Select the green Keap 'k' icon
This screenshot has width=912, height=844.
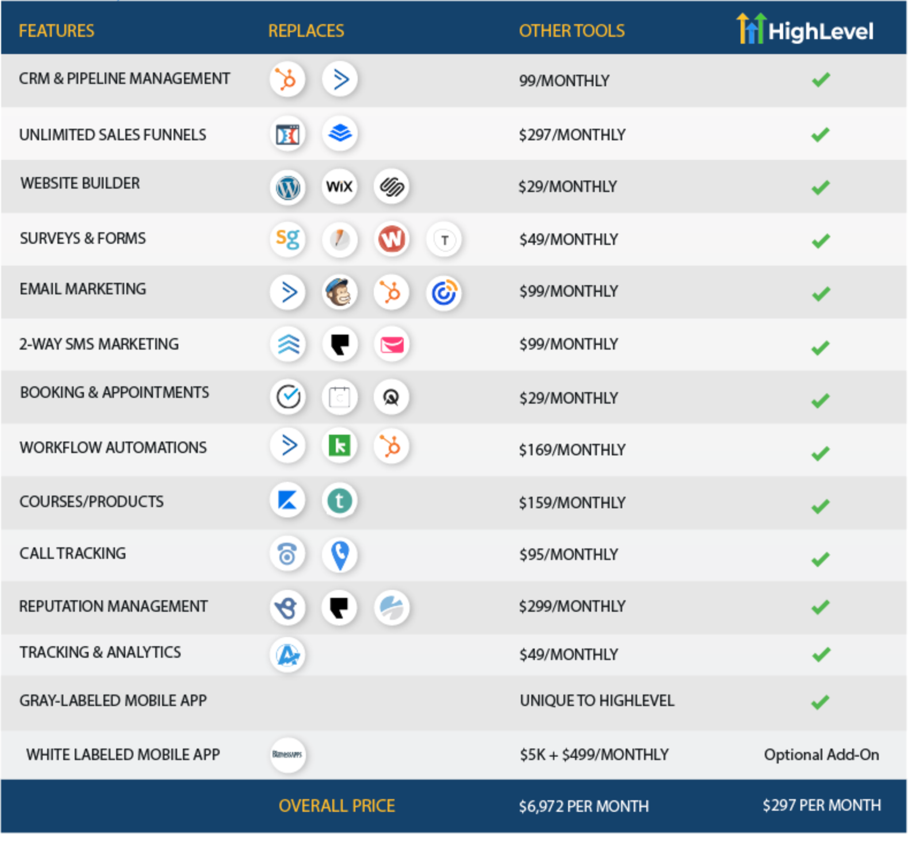click(x=339, y=446)
